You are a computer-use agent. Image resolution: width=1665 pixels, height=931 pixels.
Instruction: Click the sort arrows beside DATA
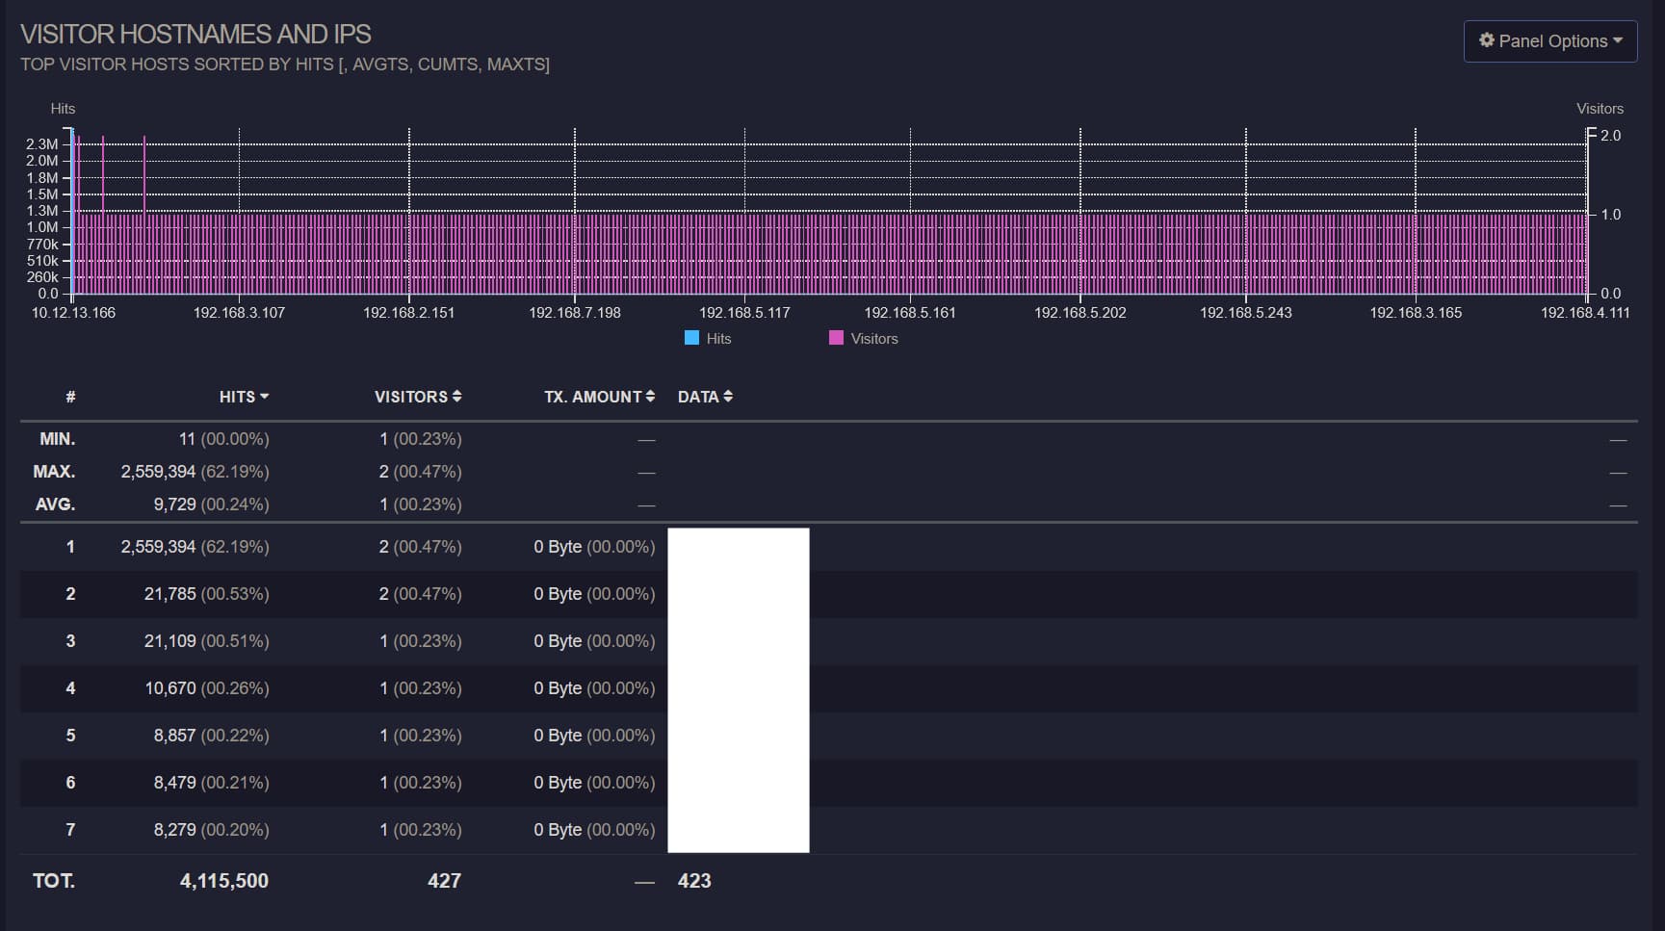point(728,397)
